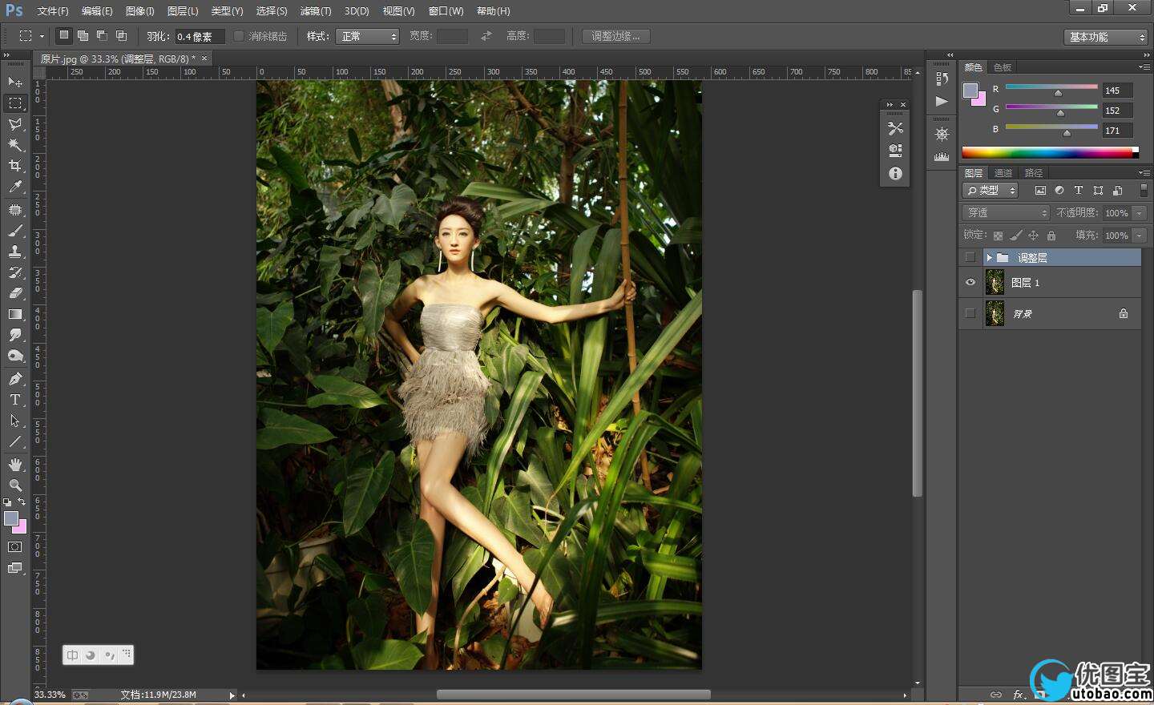This screenshot has height=705, width=1154.
Task: Toggle visibility of 调整层 group
Action: click(970, 257)
